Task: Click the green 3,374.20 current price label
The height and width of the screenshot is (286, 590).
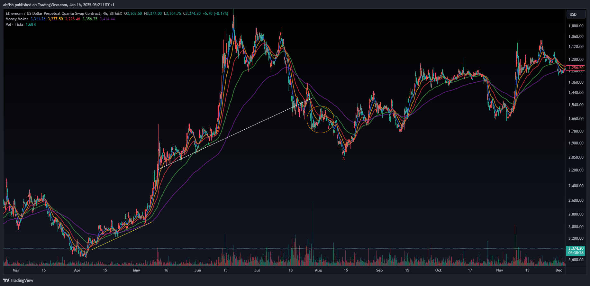Action: point(576,248)
